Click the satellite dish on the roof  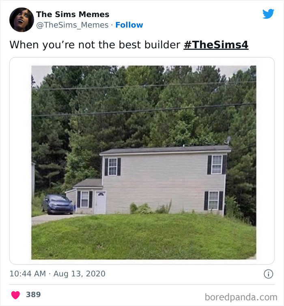click(x=228, y=141)
